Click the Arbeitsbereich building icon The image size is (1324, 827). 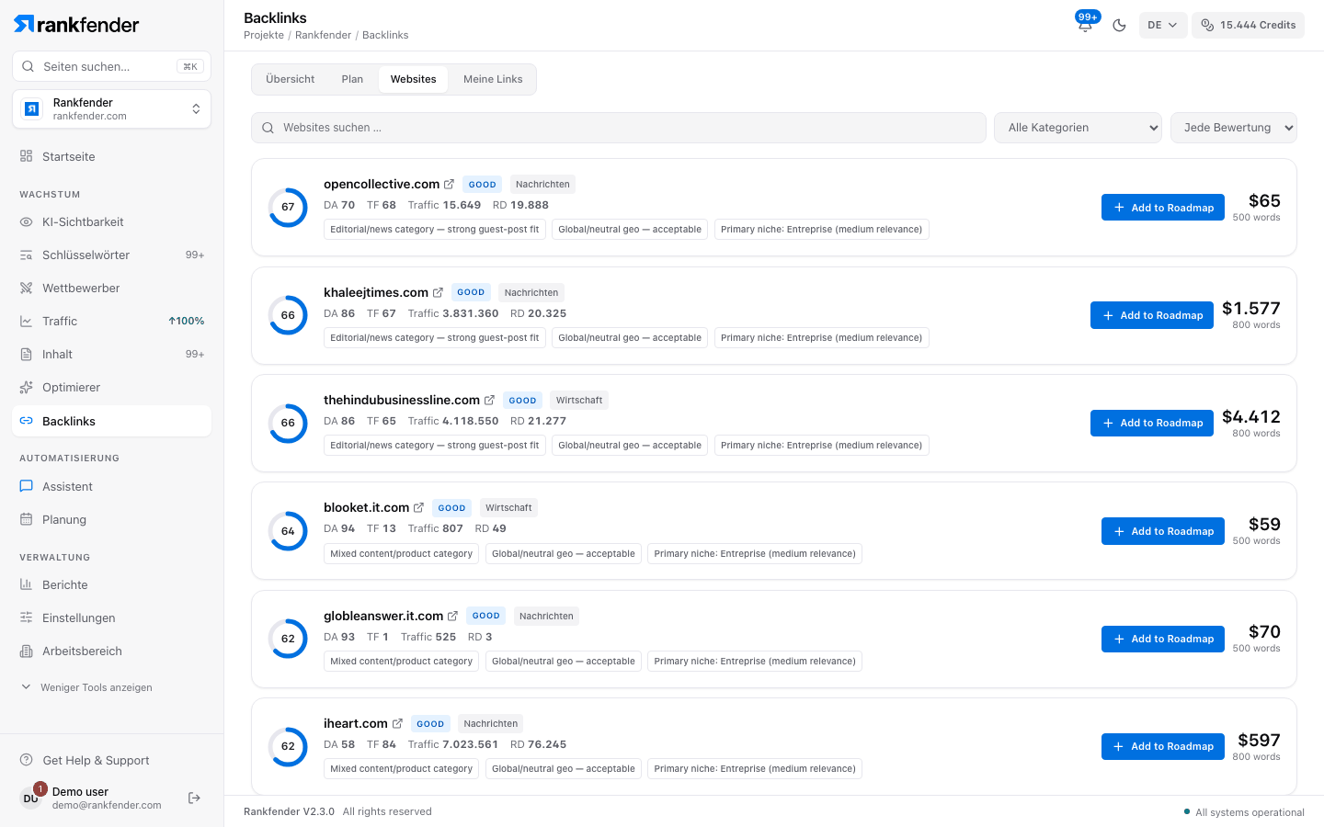coord(26,651)
